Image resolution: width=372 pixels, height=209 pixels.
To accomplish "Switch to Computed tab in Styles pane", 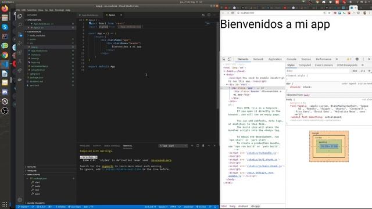I will pos(305,65).
